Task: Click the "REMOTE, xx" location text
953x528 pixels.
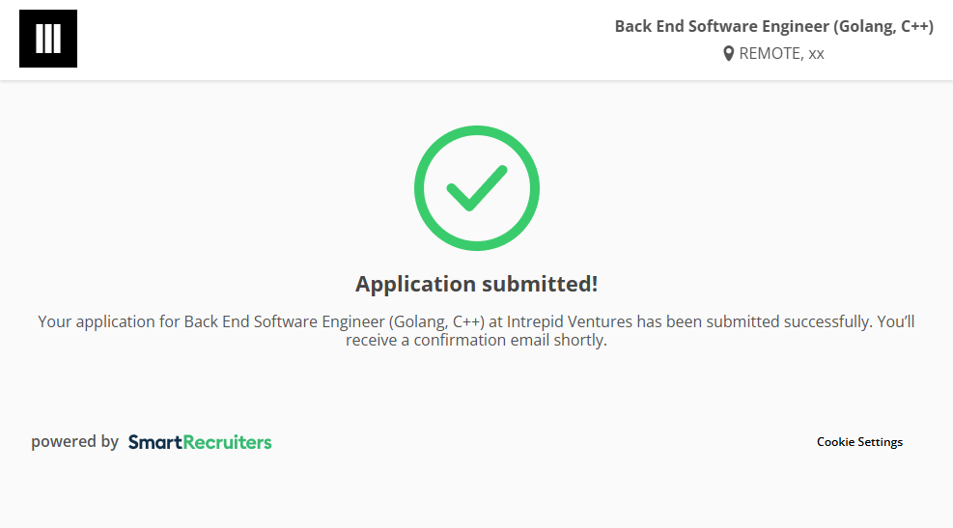Action: [781, 54]
